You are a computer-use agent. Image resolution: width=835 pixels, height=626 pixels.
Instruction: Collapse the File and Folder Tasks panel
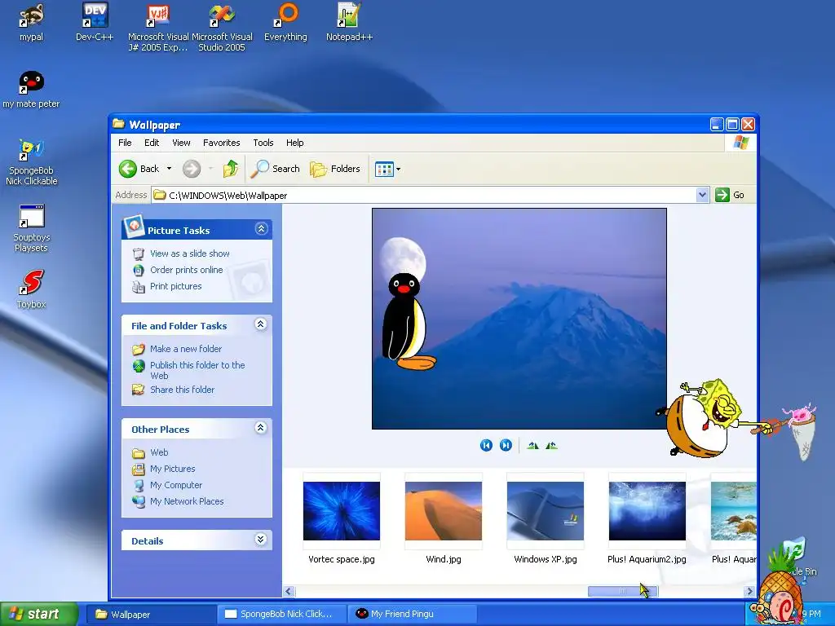260,324
